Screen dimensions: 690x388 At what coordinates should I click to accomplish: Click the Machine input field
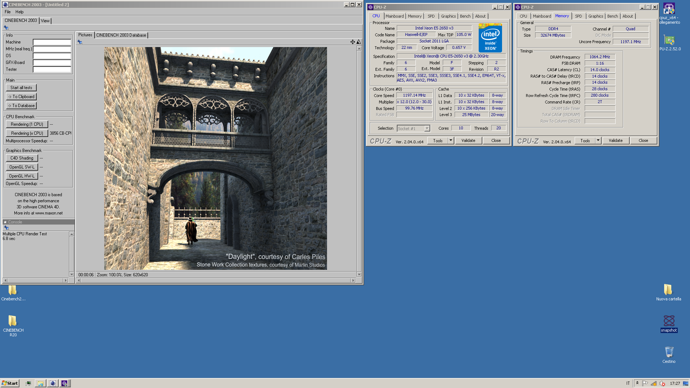click(x=52, y=42)
